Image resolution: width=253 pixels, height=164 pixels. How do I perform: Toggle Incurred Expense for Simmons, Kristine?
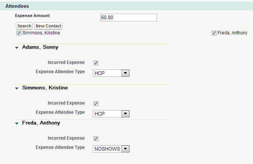96,103
